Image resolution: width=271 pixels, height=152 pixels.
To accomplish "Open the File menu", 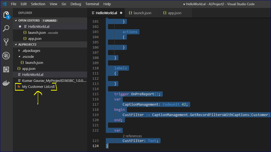I will (13, 4).
